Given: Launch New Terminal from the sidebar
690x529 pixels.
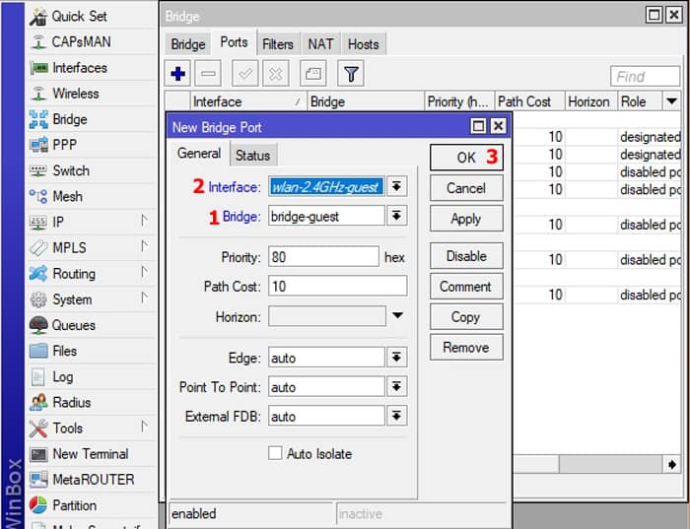Looking at the screenshot, I should (92, 454).
